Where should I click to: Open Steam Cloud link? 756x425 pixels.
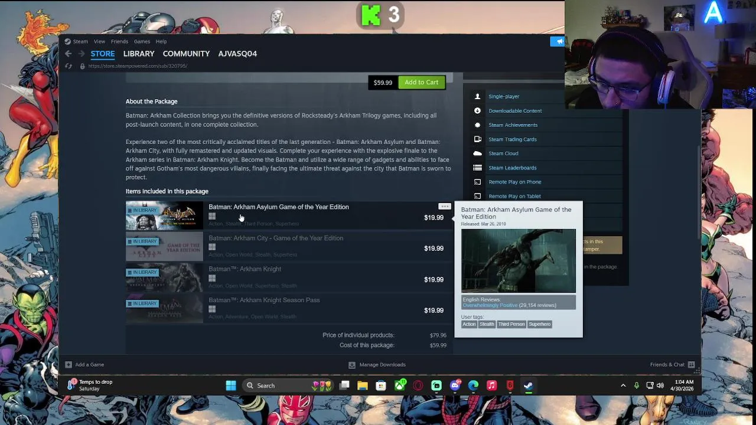click(x=503, y=153)
